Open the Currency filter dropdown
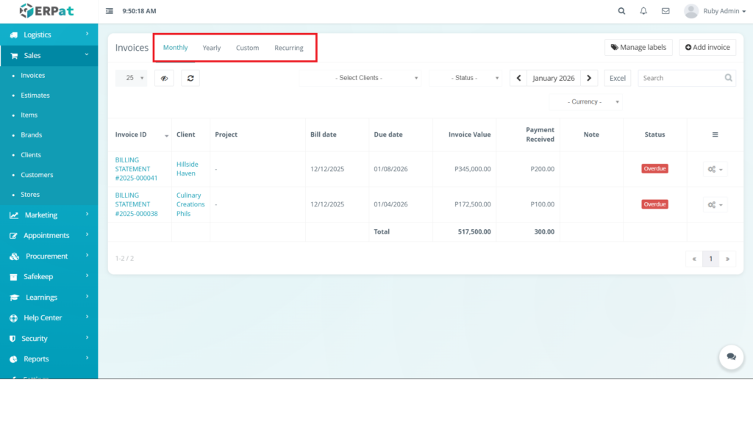The image size is (753, 421). [586, 102]
